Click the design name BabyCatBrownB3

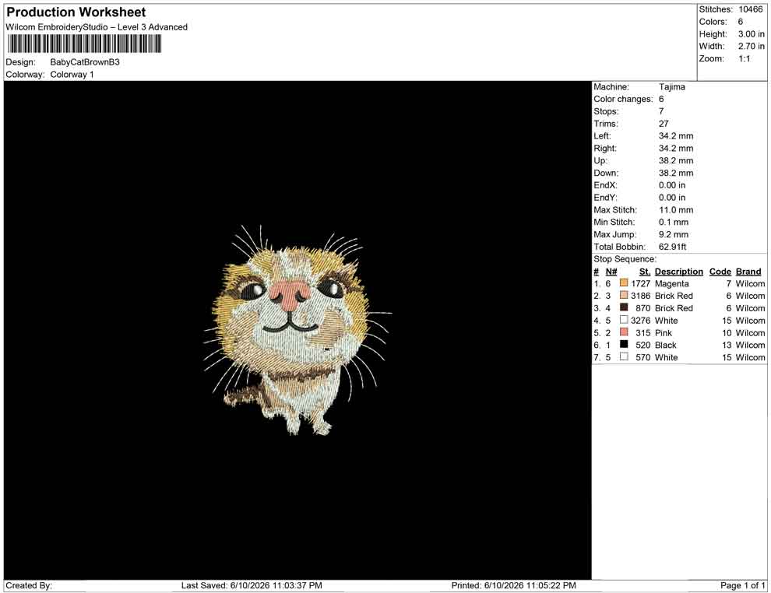(85, 62)
